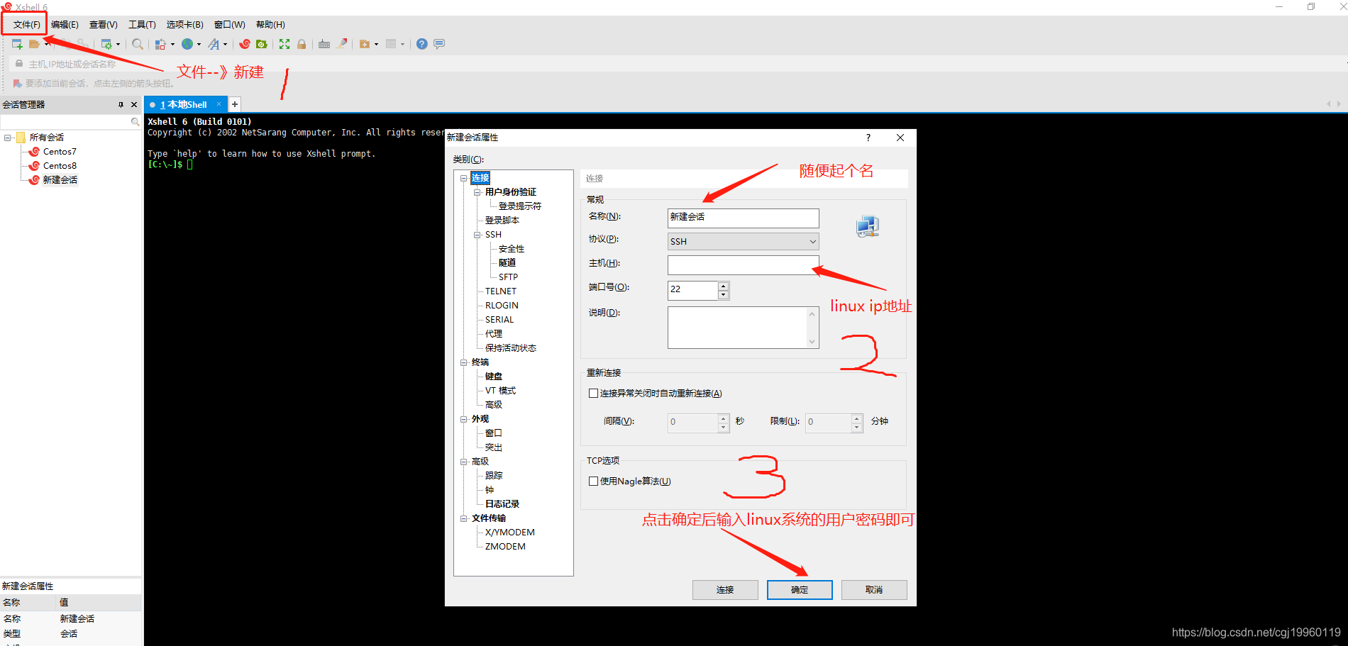Open the Web browser globe icon
The image size is (1348, 646).
point(187,44)
